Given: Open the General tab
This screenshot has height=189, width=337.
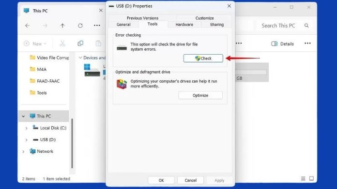Looking at the screenshot, I should (123, 25).
